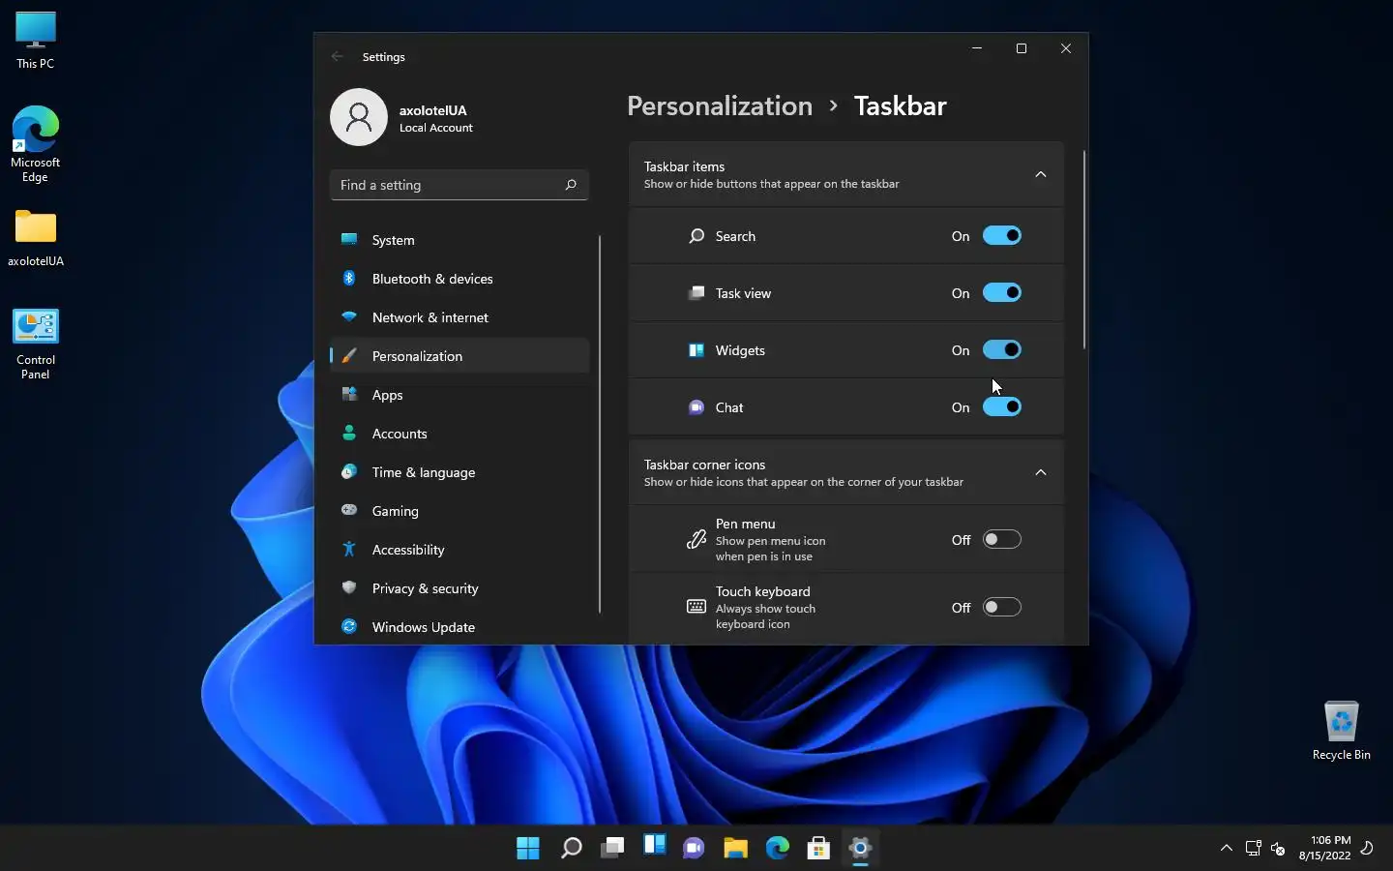
Task: Click the muted volume tray icon
Action: pyautogui.click(x=1278, y=849)
